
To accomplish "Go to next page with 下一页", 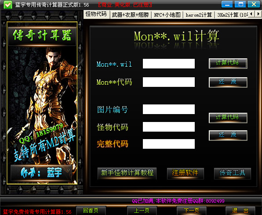I will click(191, 211).
